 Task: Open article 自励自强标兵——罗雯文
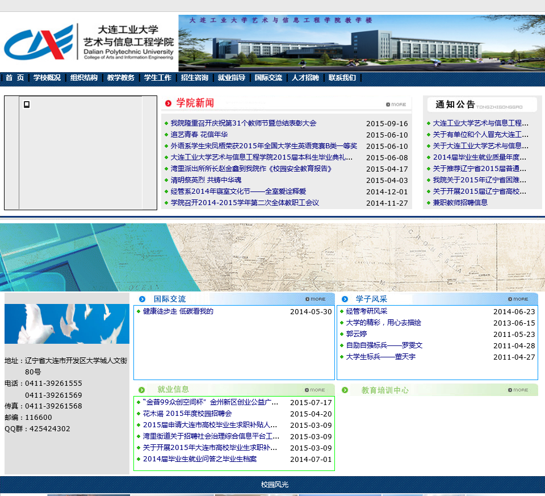[384, 345]
